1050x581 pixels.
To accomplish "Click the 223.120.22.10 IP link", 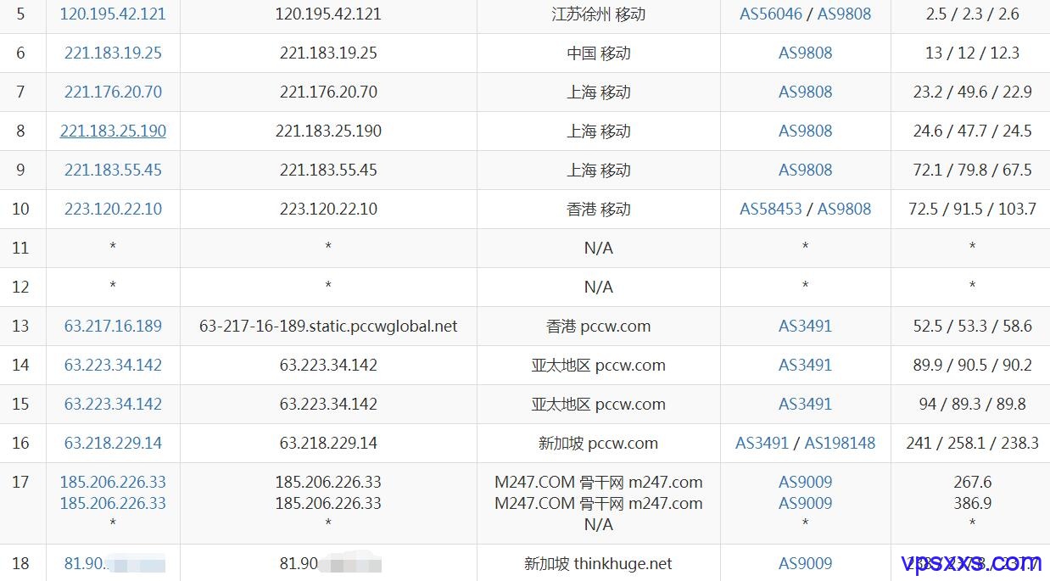I will pos(113,209).
